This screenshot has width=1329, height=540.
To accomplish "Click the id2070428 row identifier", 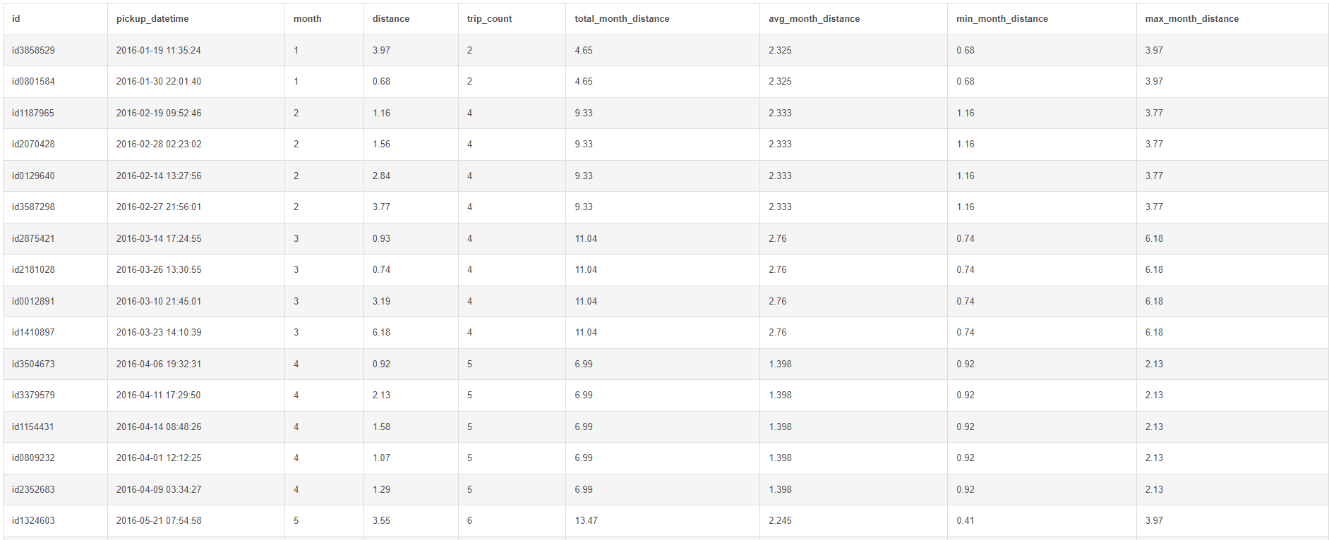I will coord(33,145).
